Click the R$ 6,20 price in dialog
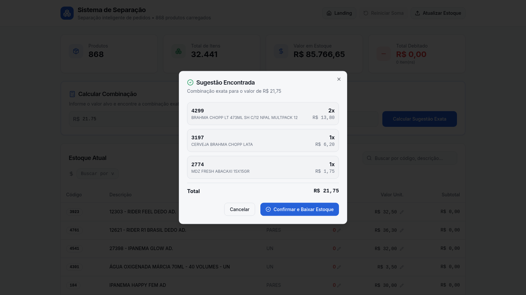 coord(325,145)
